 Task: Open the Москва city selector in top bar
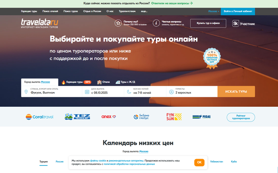pos(214,11)
